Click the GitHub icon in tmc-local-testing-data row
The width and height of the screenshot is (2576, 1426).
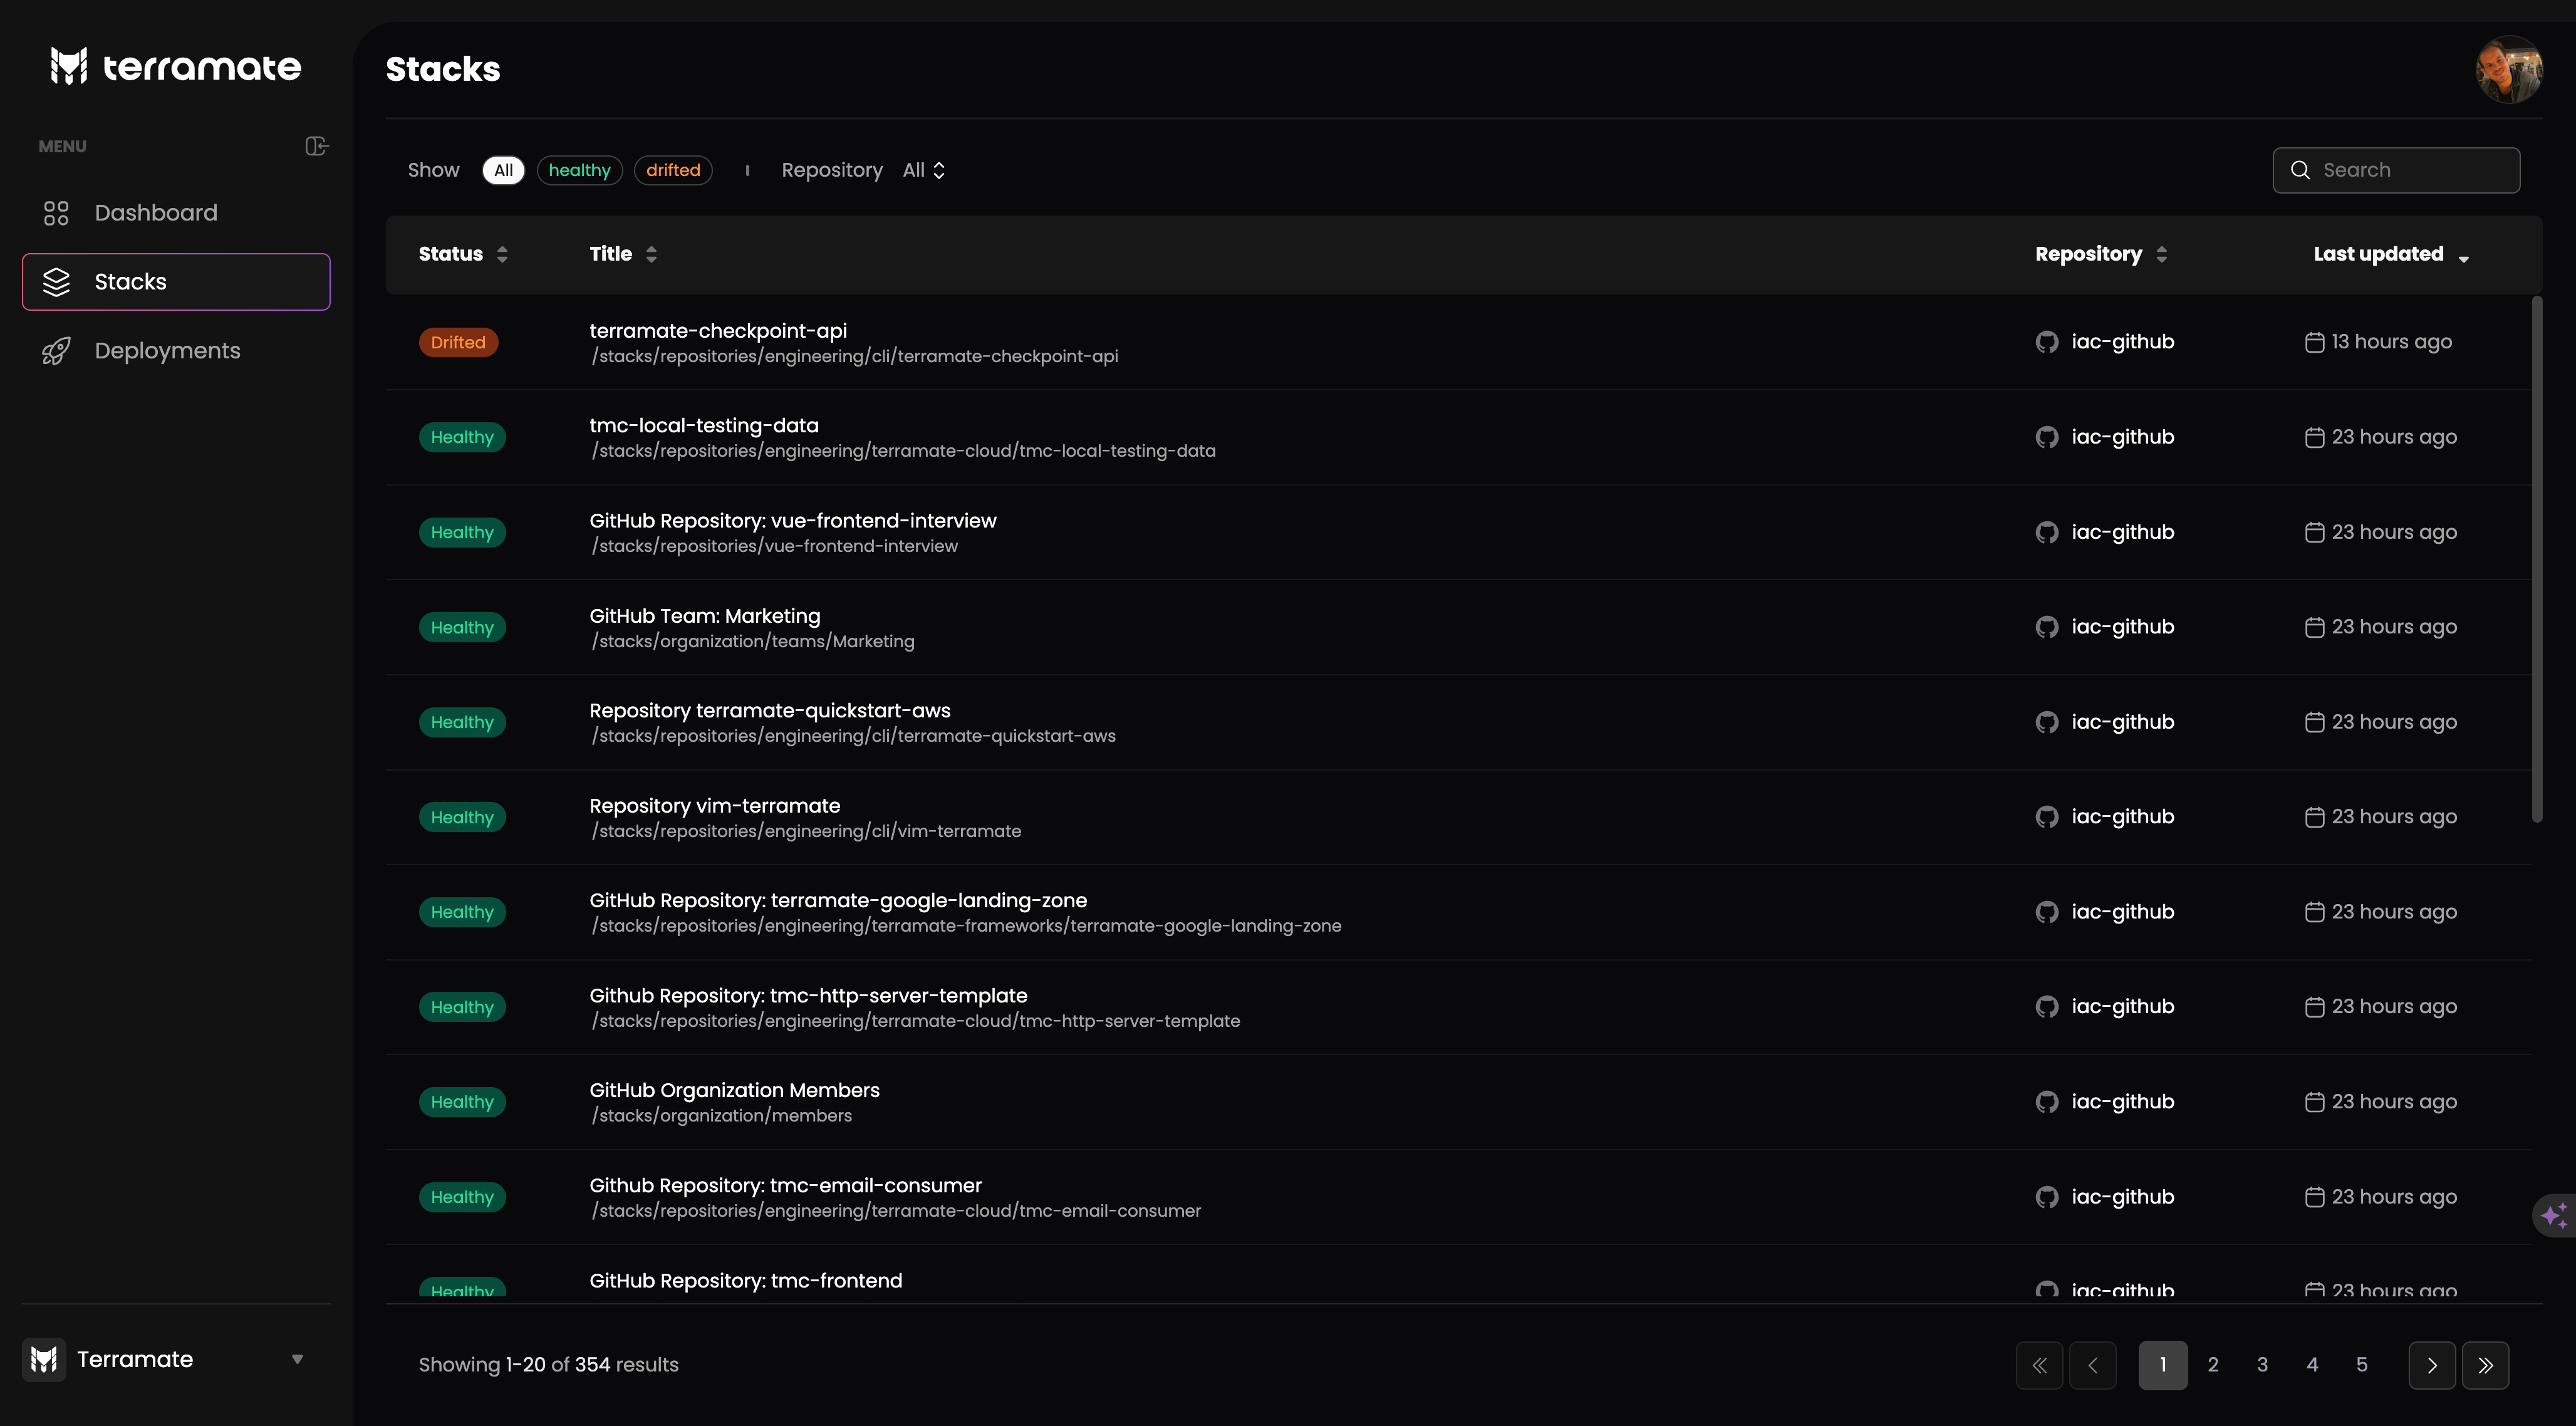pos(2047,437)
